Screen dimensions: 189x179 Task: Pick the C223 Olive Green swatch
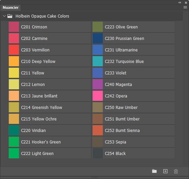(98, 27)
